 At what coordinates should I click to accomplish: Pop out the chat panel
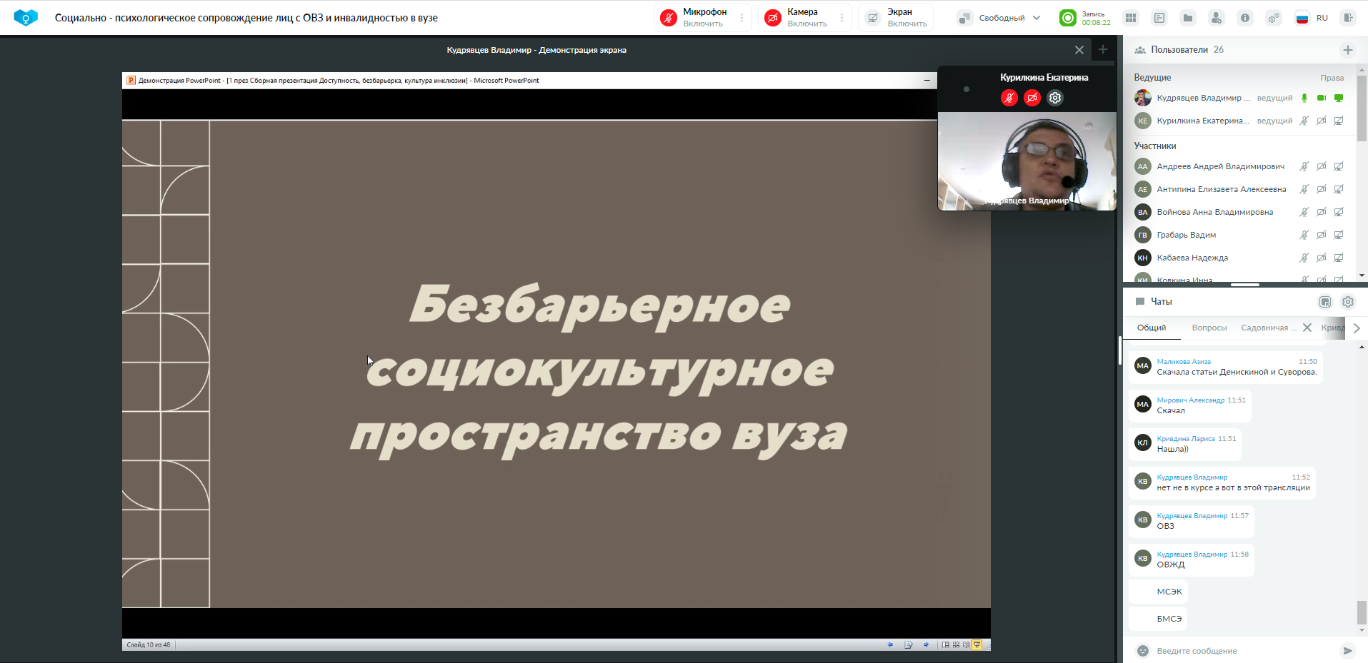1325,302
